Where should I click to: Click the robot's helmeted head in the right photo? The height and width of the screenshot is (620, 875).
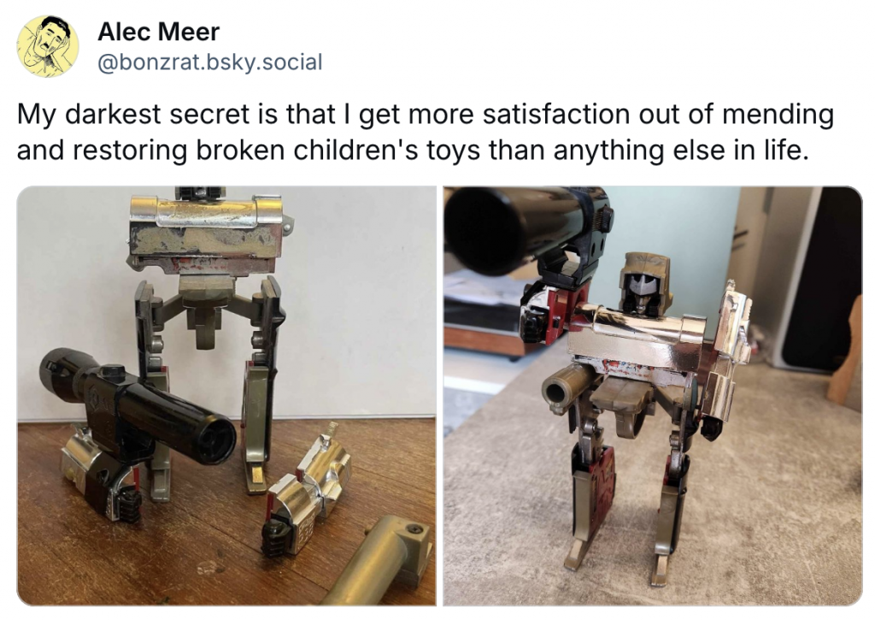coord(644,284)
